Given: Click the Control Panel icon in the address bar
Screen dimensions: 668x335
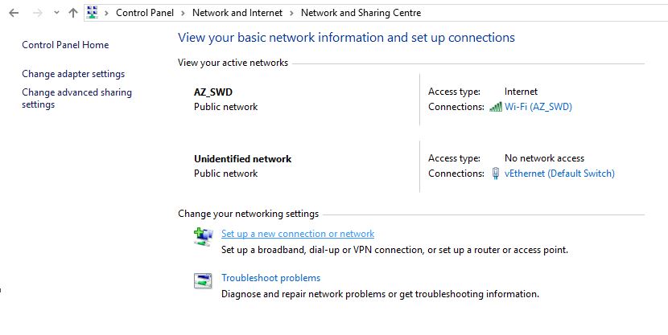Looking at the screenshot, I should tap(92, 12).
